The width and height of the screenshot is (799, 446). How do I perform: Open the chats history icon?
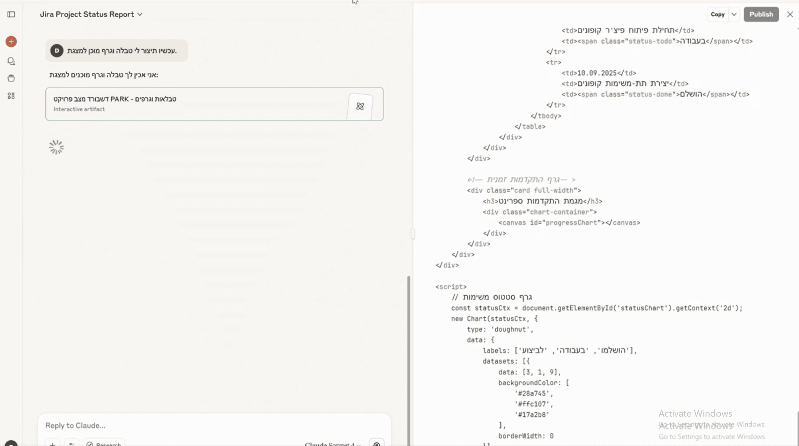[11, 61]
